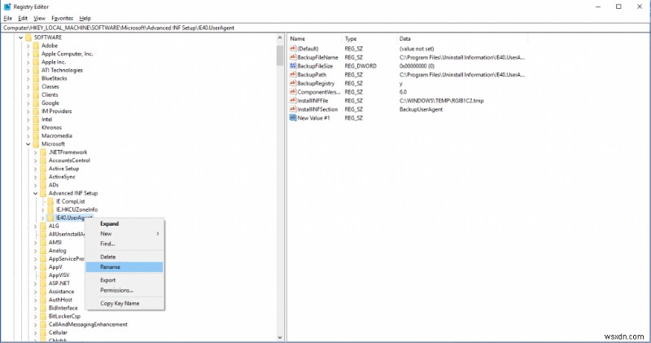Open the Edit menu
Screen dimensions: 651x343
pos(23,18)
